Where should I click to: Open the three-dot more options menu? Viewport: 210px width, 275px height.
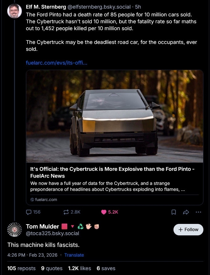(x=198, y=212)
